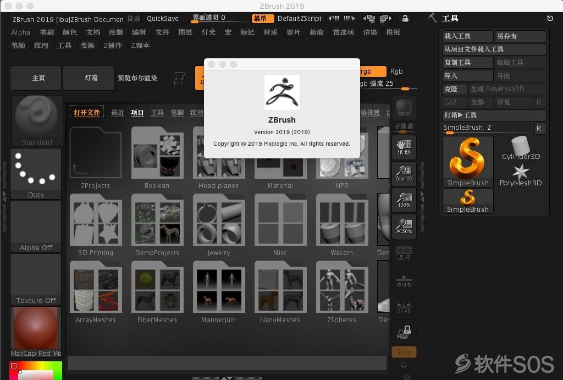Select the small SimpleBrush tool thumbnail
Image resolution: width=563 pixels, height=380 pixels.
[468, 201]
